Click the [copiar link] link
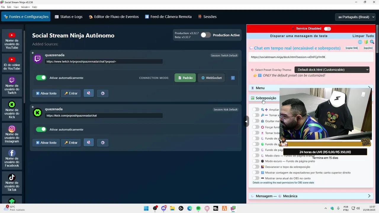Viewport: 379px width, 213px height. coord(351,48)
